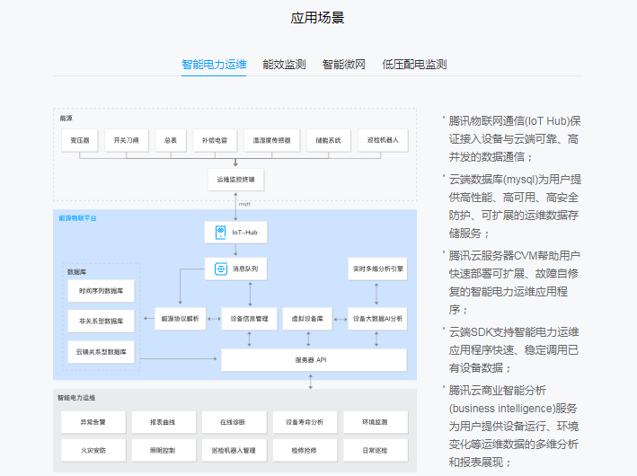Click the 设备大数据AI分析 box
This screenshot has width=637, height=476.
(378, 319)
